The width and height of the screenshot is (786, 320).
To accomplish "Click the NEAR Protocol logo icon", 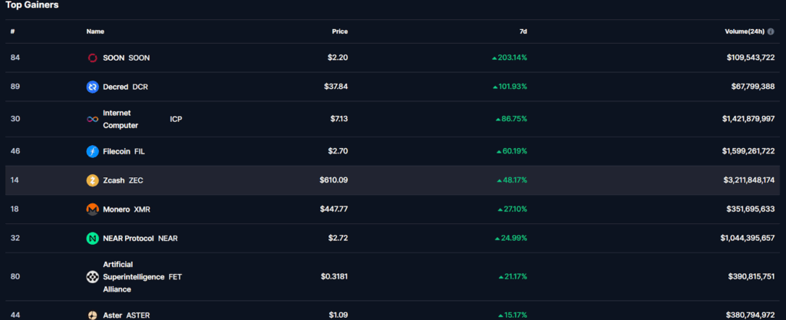I will point(92,239).
